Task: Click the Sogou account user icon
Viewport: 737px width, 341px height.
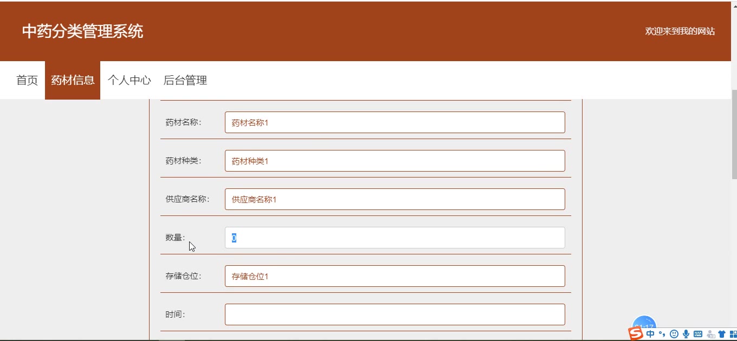Action: click(x=710, y=334)
